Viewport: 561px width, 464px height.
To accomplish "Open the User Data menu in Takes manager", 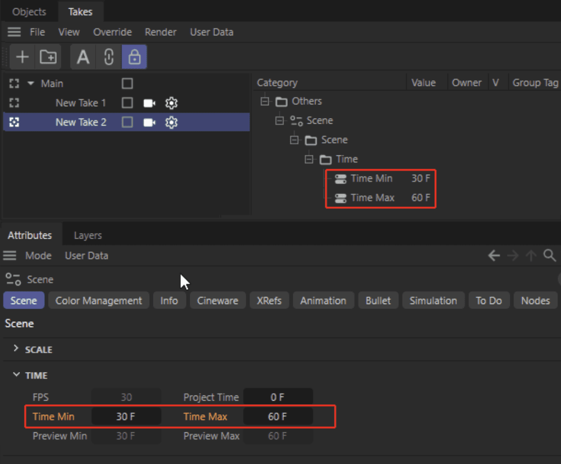I will click(x=212, y=32).
